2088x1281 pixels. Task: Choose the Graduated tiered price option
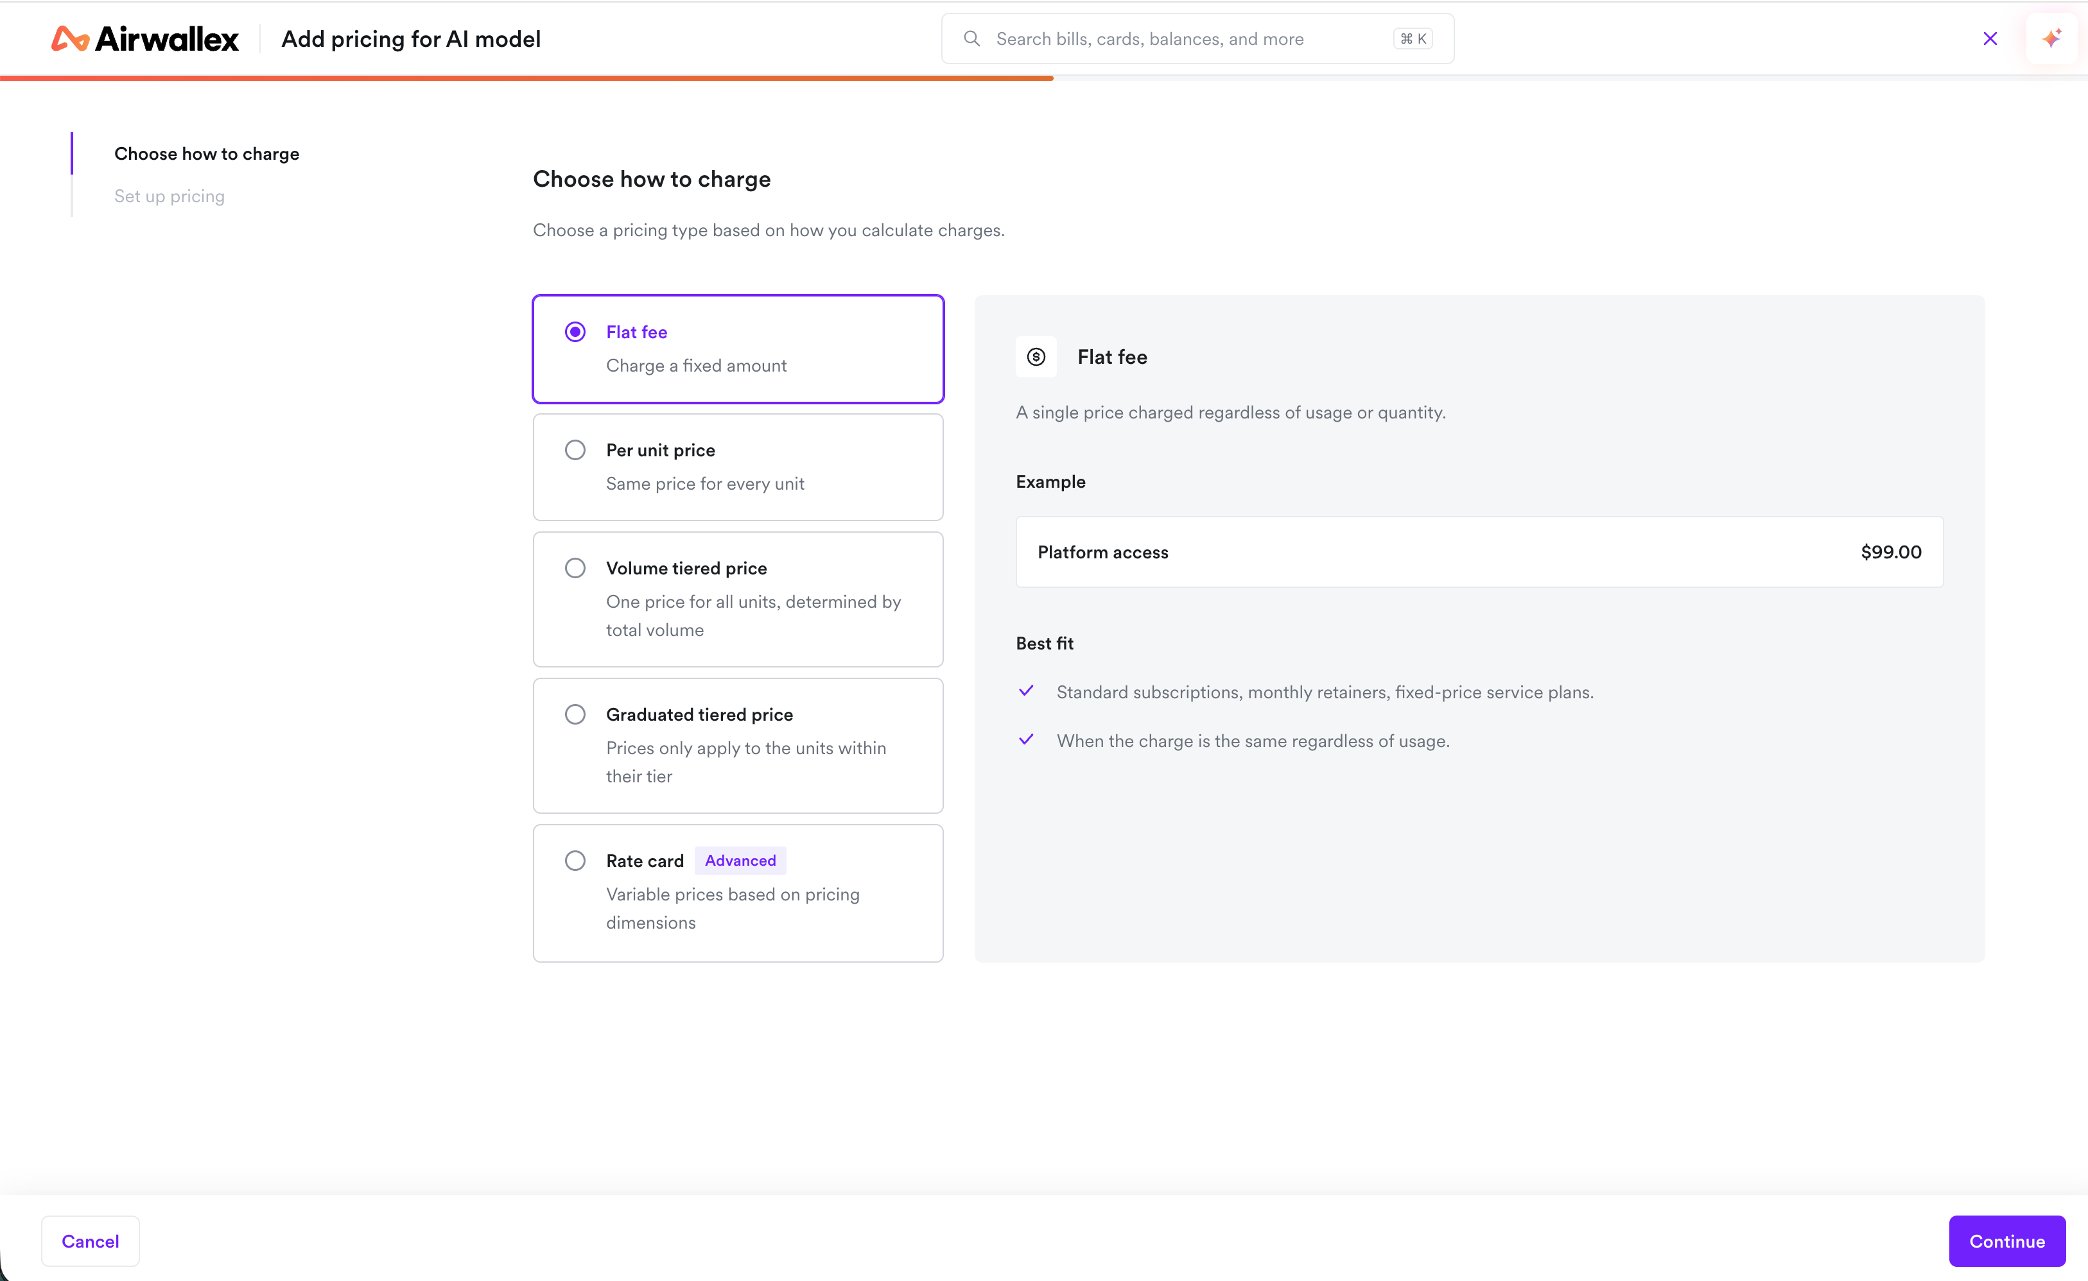[x=738, y=746]
